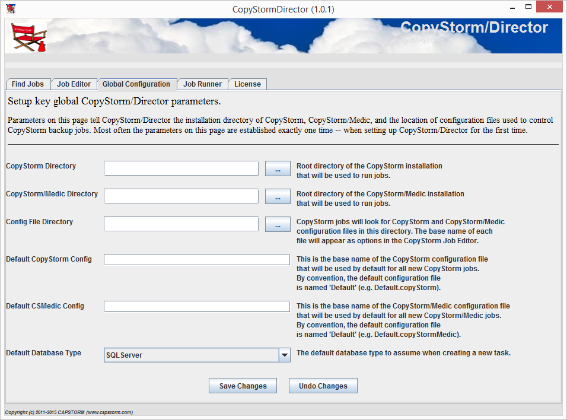
Task: Open the Job Editor tab
Action: point(74,84)
